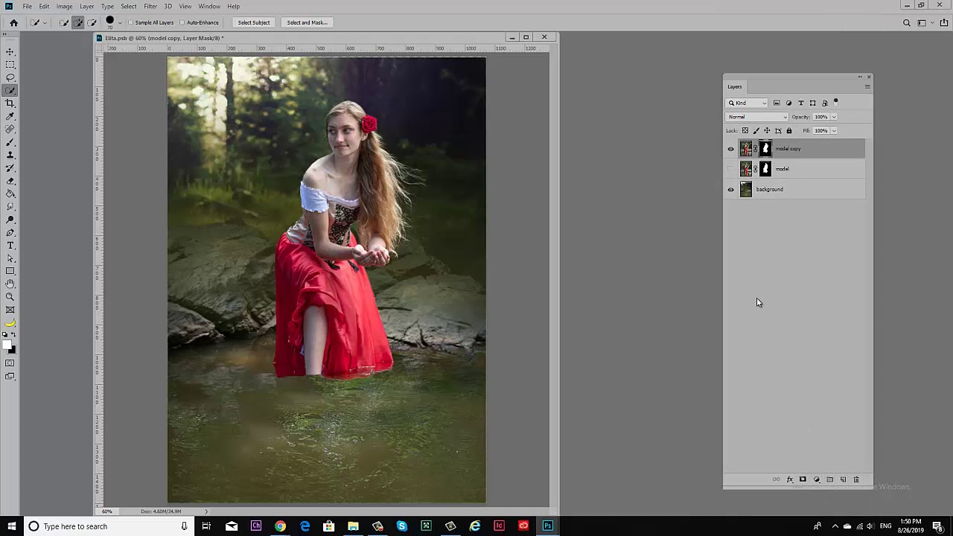Select the Clone Stamp tool
953x536 pixels.
click(x=10, y=155)
